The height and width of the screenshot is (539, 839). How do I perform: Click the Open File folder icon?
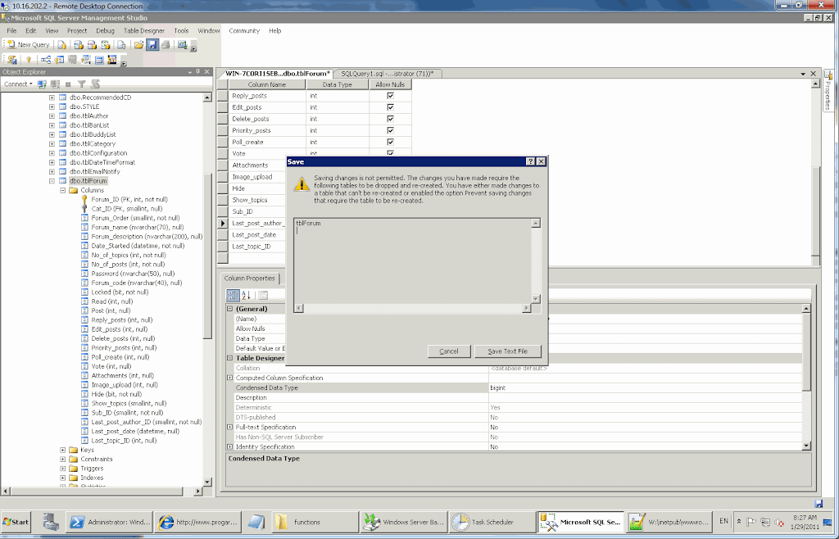[x=138, y=44]
